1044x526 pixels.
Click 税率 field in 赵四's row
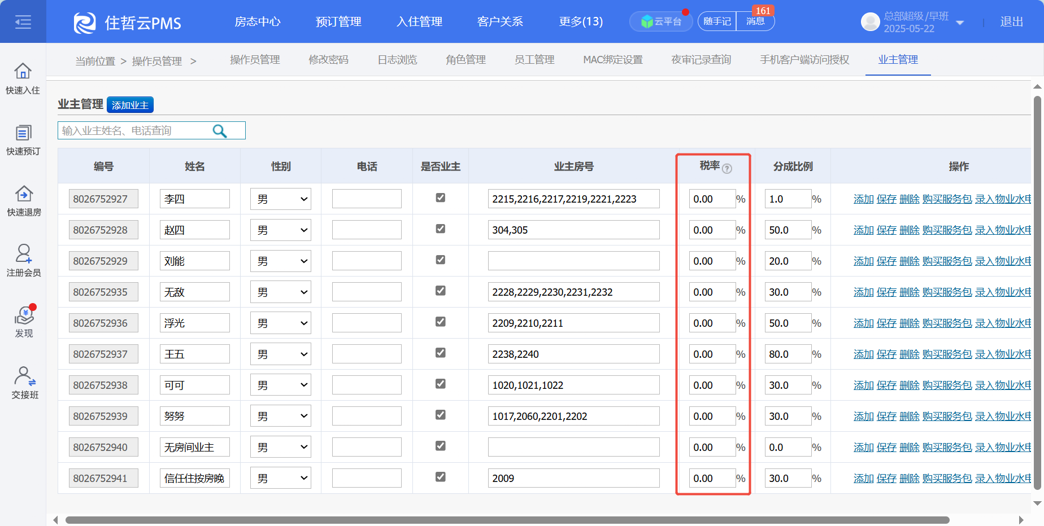[712, 230]
